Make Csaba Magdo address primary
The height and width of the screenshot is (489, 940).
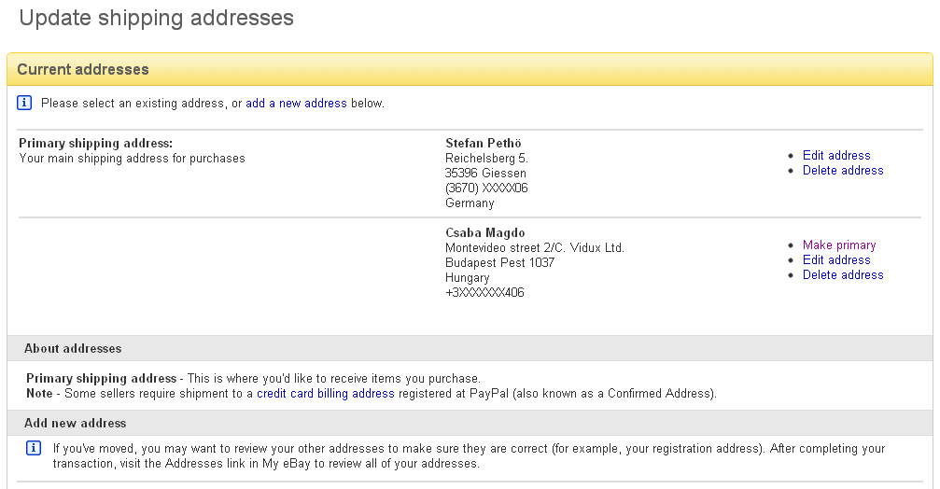pyautogui.click(x=839, y=245)
